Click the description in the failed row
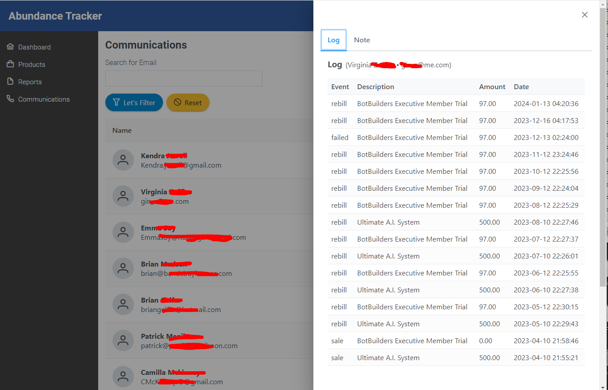Image resolution: width=608 pixels, height=390 pixels. pyautogui.click(x=412, y=138)
